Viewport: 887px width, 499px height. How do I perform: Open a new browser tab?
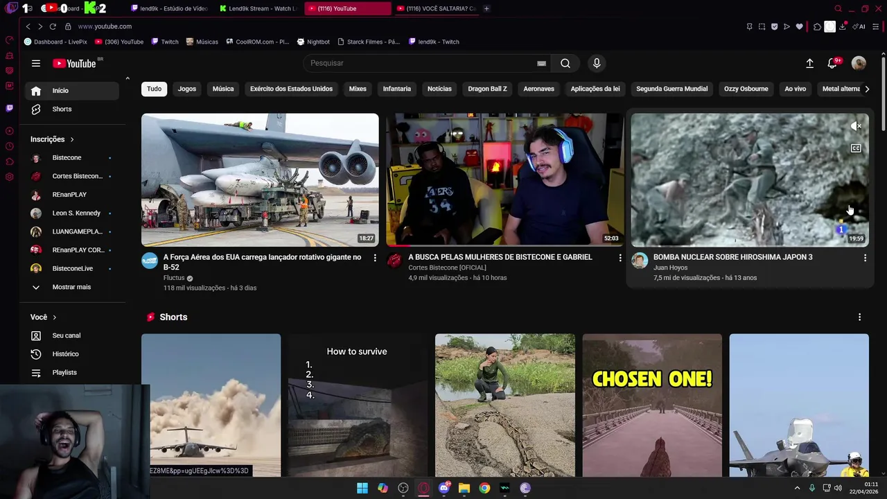click(486, 8)
